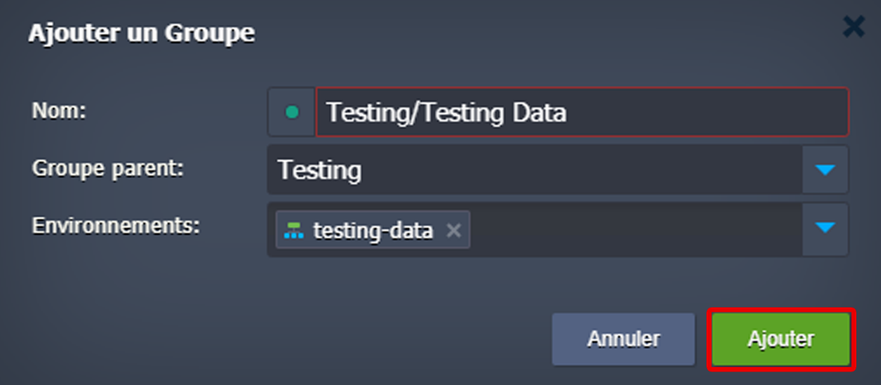Click the testing-data environment topology icon
Image resolution: width=881 pixels, height=385 pixels.
(294, 231)
